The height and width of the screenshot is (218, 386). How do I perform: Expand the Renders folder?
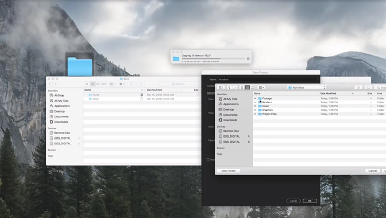tap(255, 102)
